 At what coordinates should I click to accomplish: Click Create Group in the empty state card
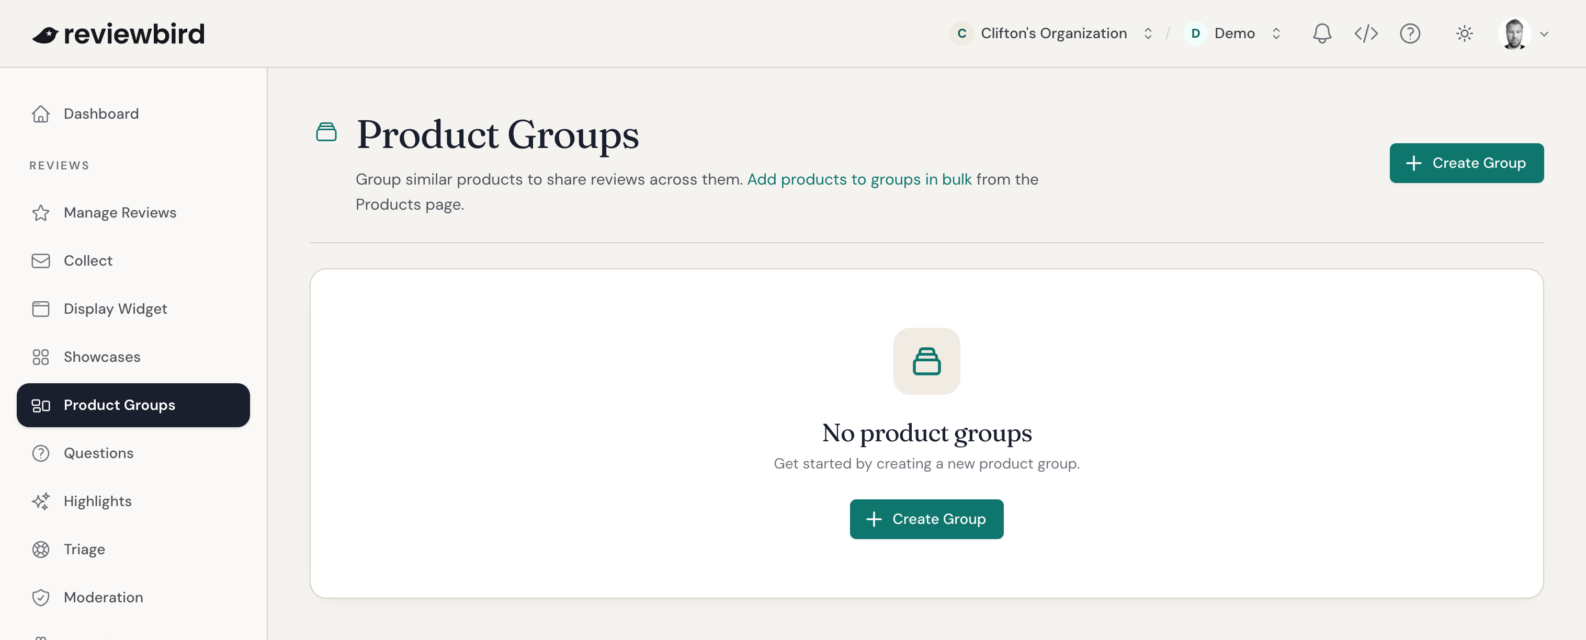(926, 519)
